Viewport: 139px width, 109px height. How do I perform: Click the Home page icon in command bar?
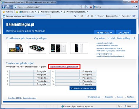click(75, 16)
